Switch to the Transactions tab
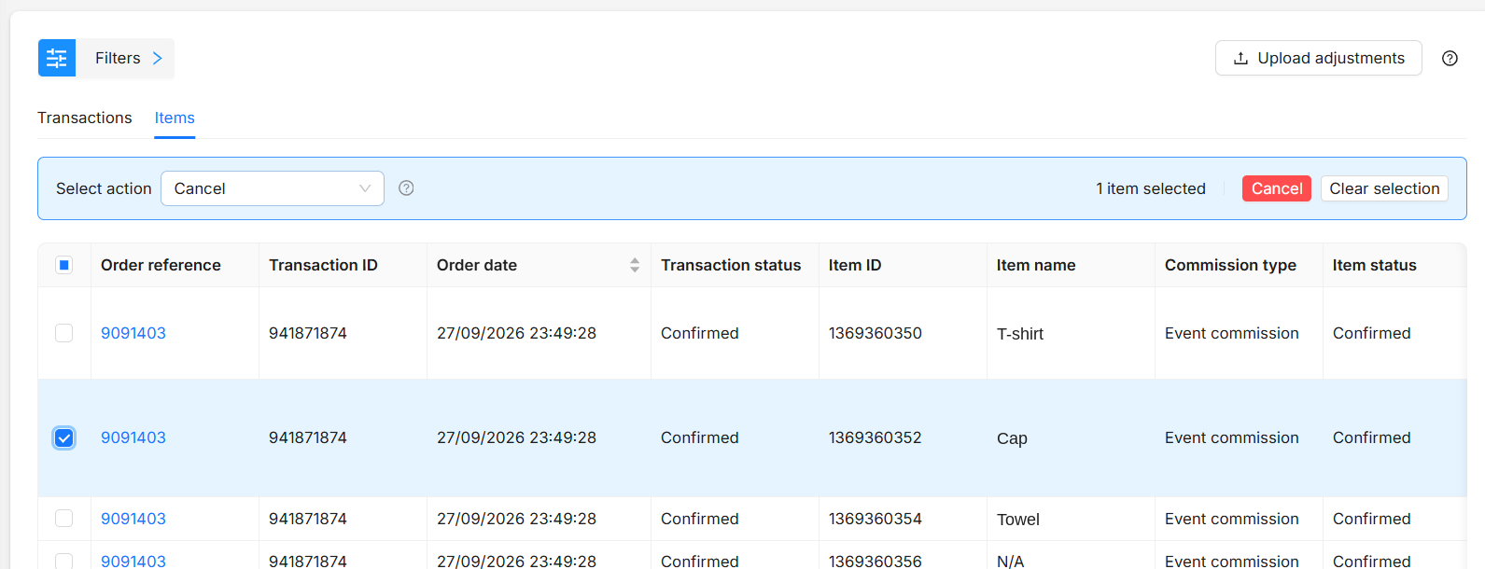This screenshot has width=1485, height=569. (85, 118)
